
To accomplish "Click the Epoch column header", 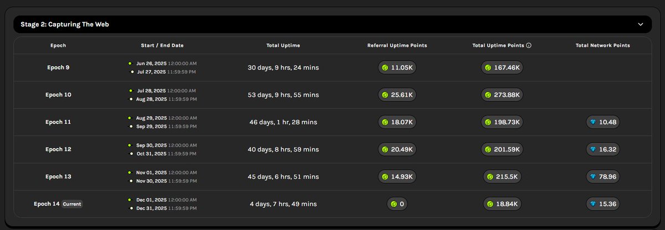I will click(58, 45).
